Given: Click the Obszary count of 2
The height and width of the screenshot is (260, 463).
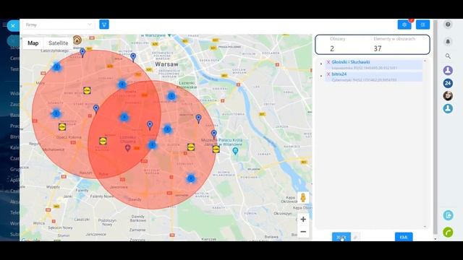Looking at the screenshot, I should point(332,48).
